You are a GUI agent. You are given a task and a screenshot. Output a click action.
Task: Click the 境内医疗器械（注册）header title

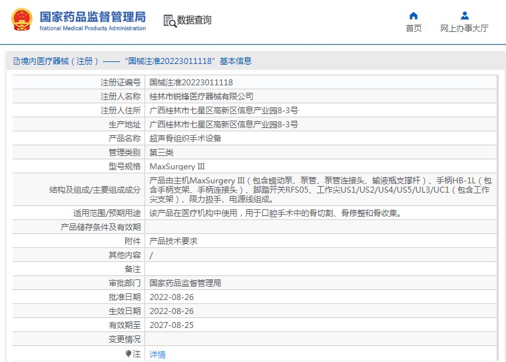tap(132, 61)
